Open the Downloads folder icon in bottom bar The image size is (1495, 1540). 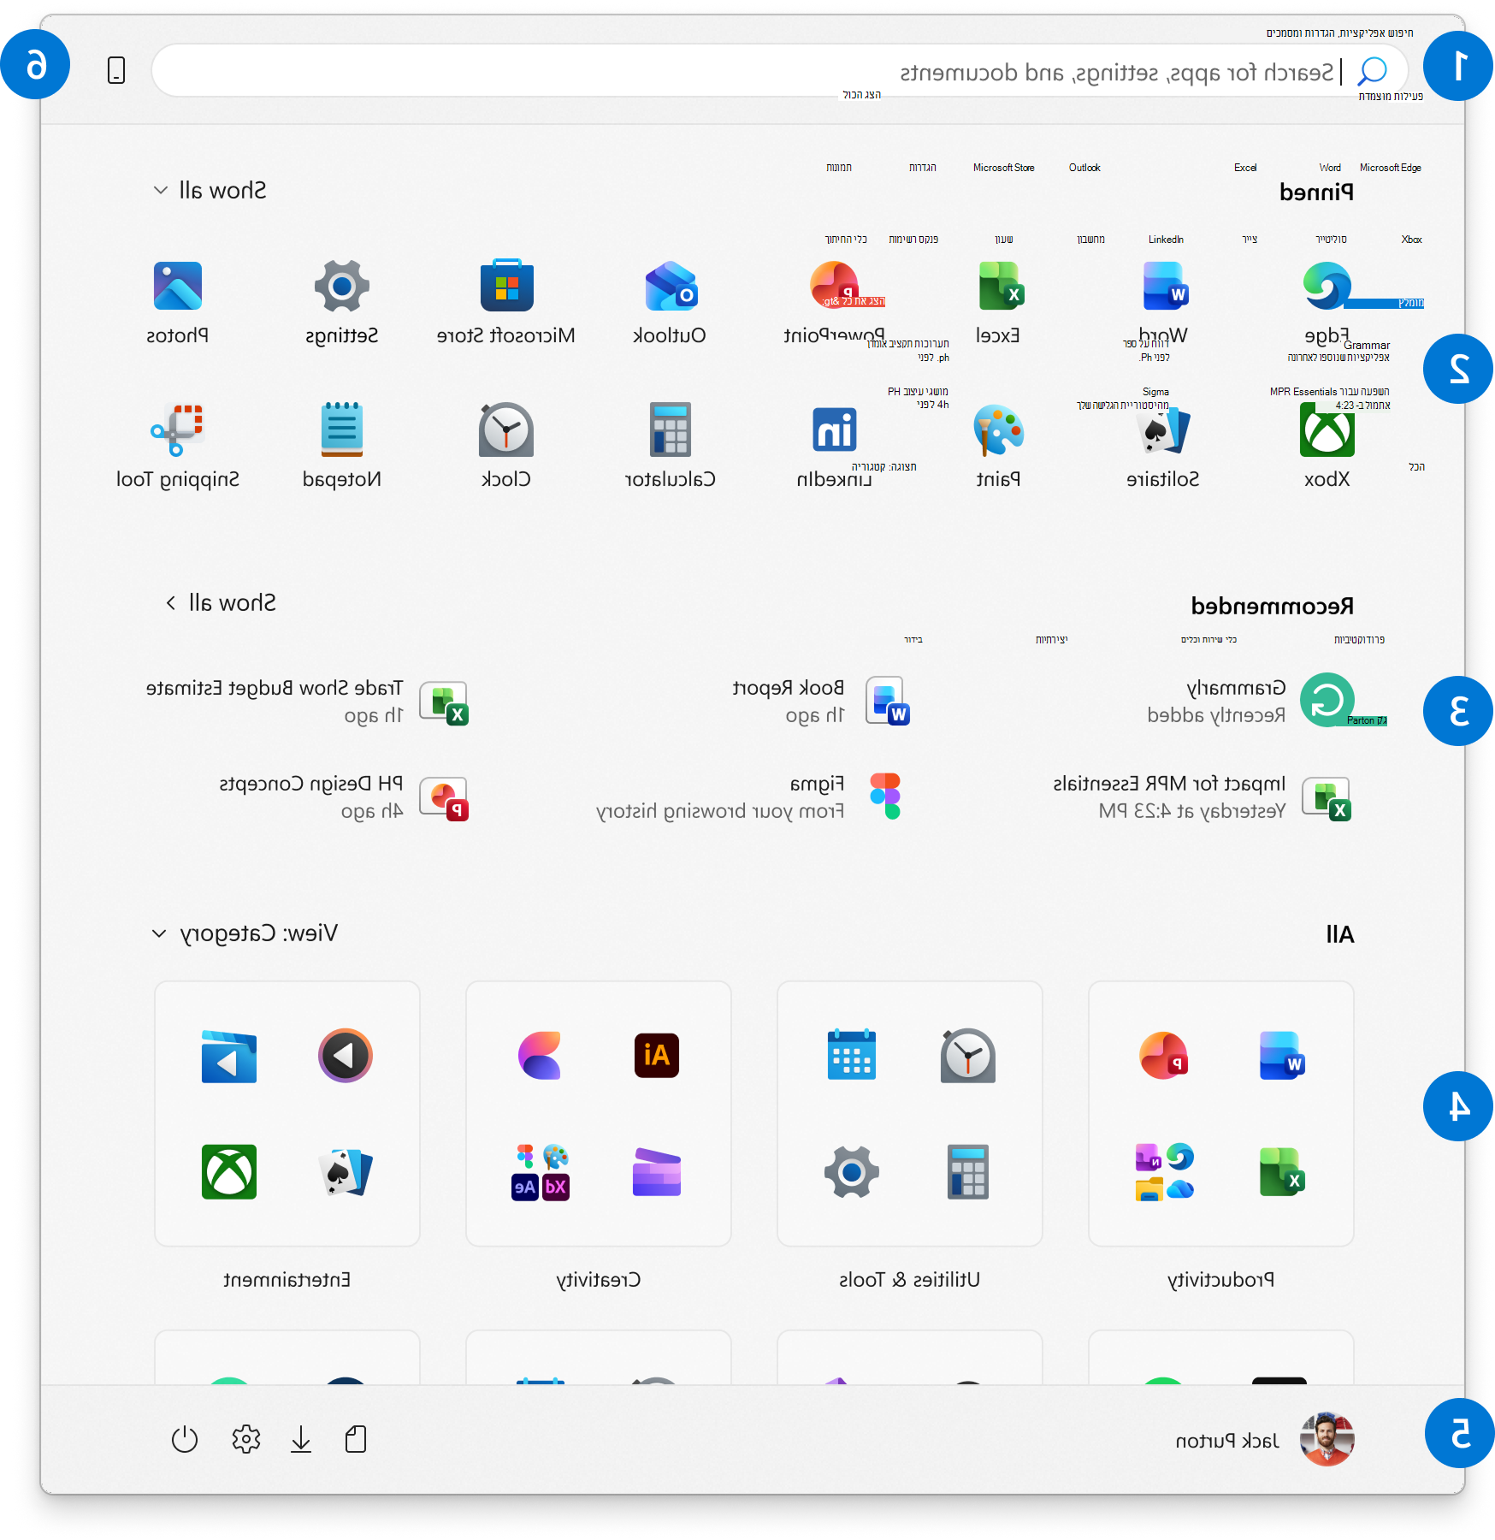(301, 1440)
